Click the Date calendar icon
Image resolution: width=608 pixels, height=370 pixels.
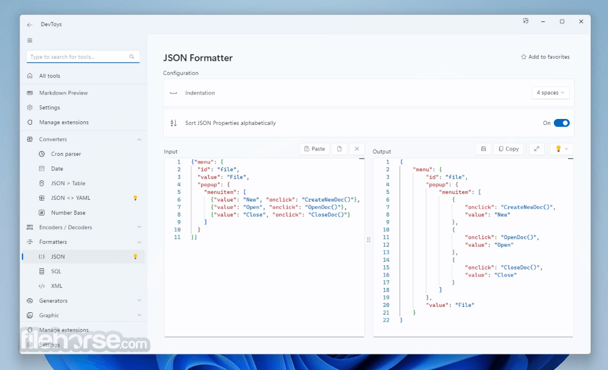tap(42, 169)
